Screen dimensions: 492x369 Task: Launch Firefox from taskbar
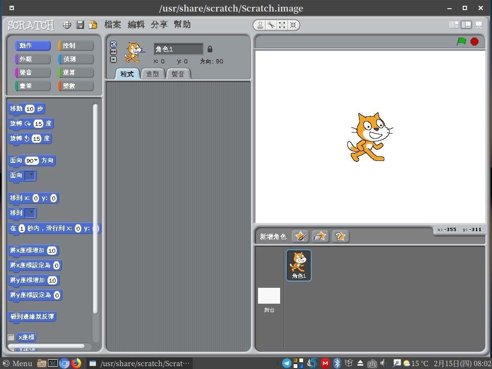pos(76,363)
